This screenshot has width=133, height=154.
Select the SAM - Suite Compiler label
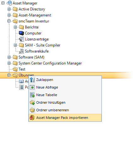[43, 45]
